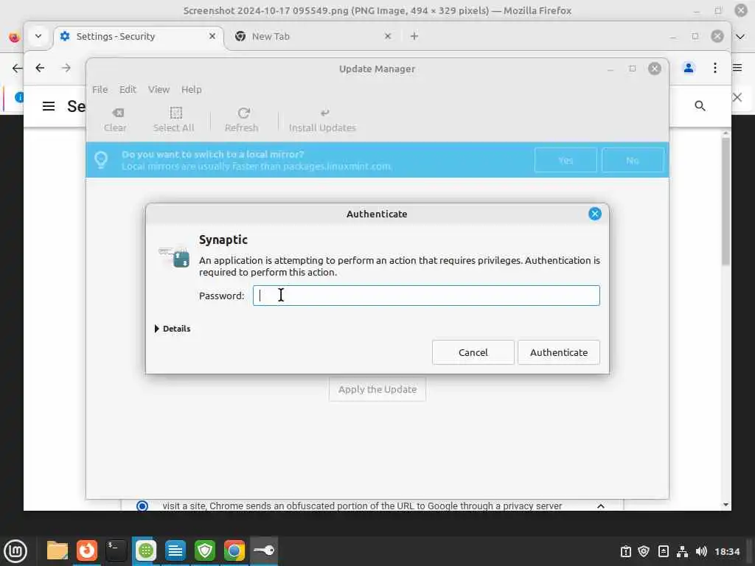Expand the Details disclosure triangle
This screenshot has width=755, height=566.
157,329
